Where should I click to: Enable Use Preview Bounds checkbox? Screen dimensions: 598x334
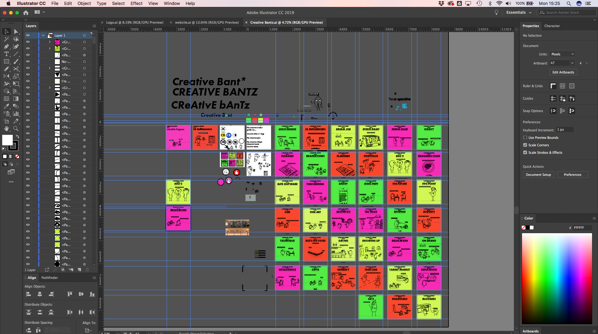click(x=525, y=138)
